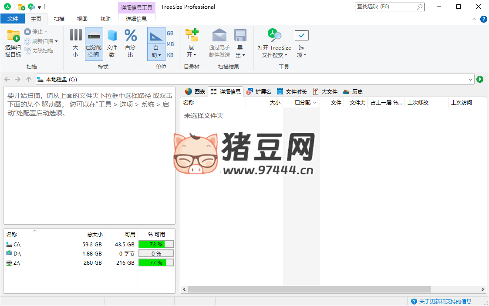Open TreeSize 文件搜索 tool icon

point(274,36)
